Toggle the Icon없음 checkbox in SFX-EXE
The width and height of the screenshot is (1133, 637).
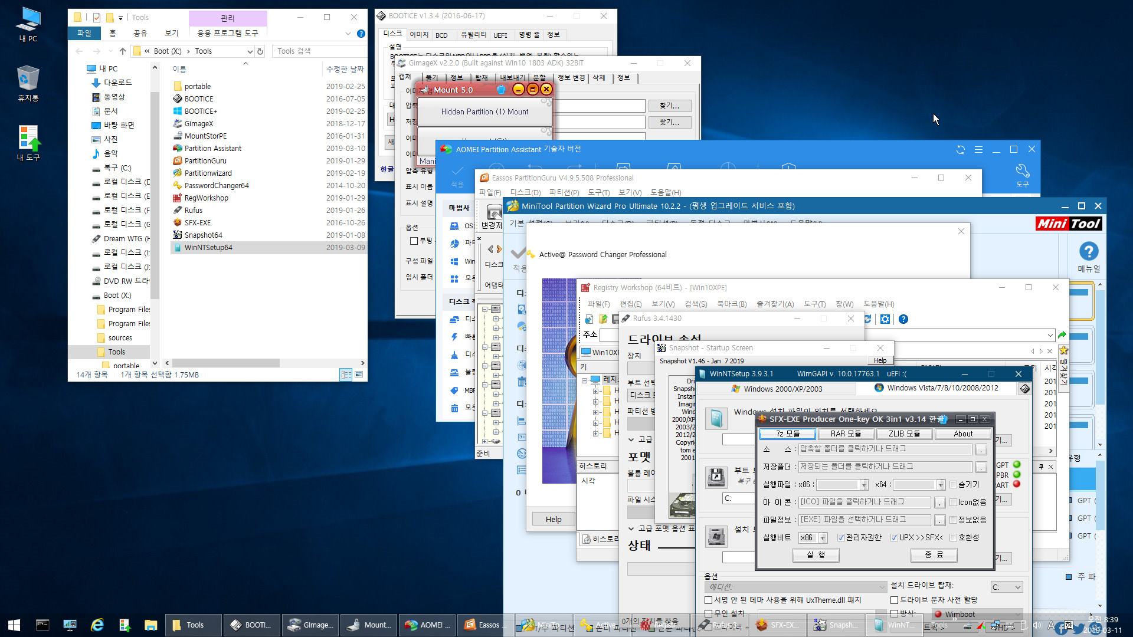[953, 503]
